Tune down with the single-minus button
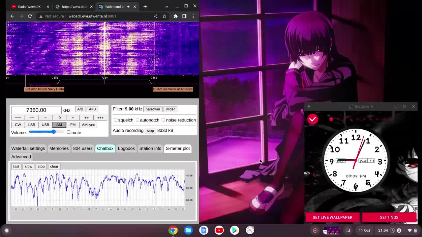Image resolution: width=422 pixels, height=237 pixels. tap(45, 118)
